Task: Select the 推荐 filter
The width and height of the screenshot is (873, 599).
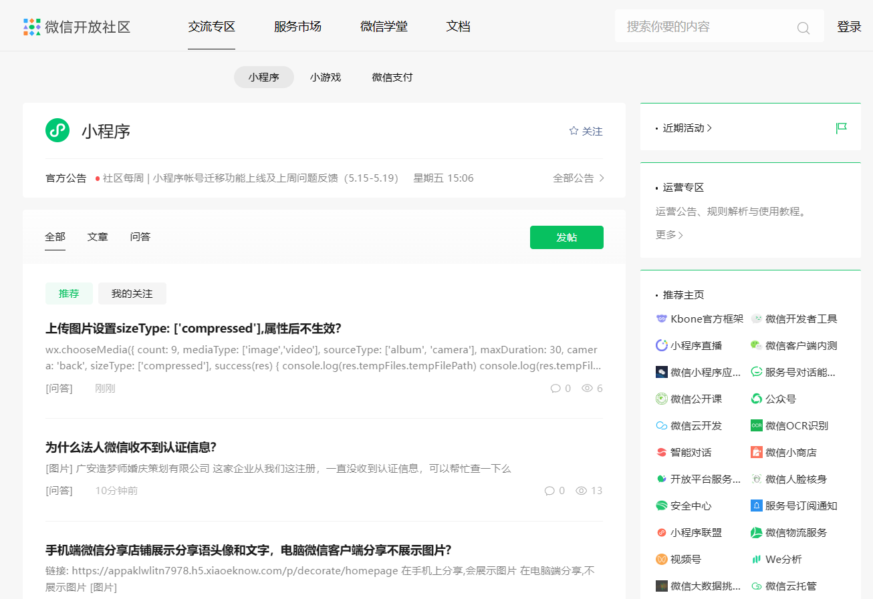Action: [69, 294]
